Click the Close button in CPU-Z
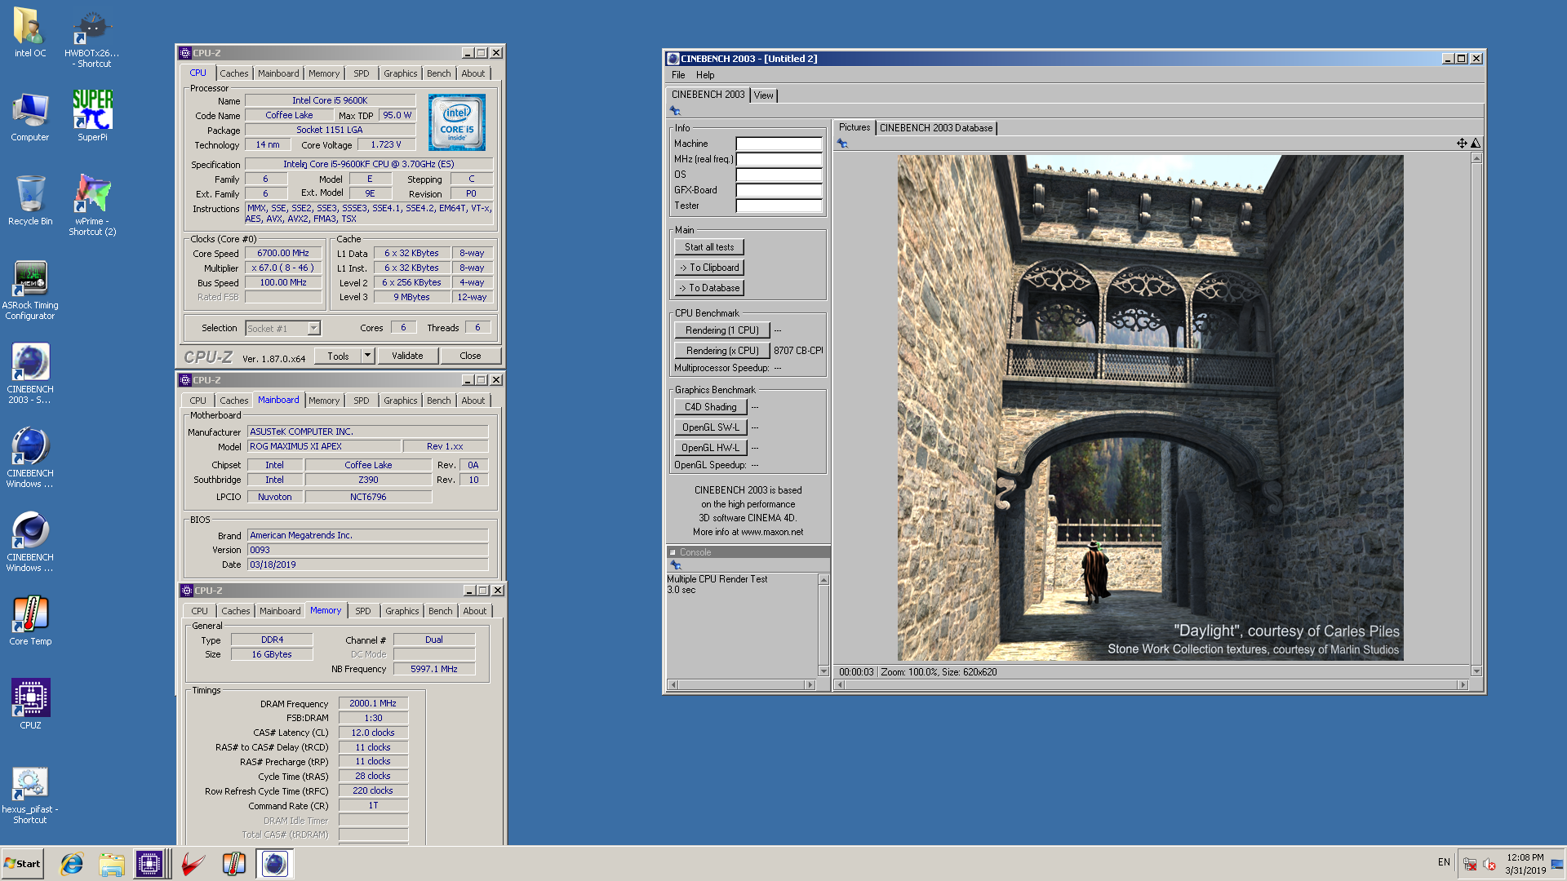1567x881 pixels. point(470,356)
